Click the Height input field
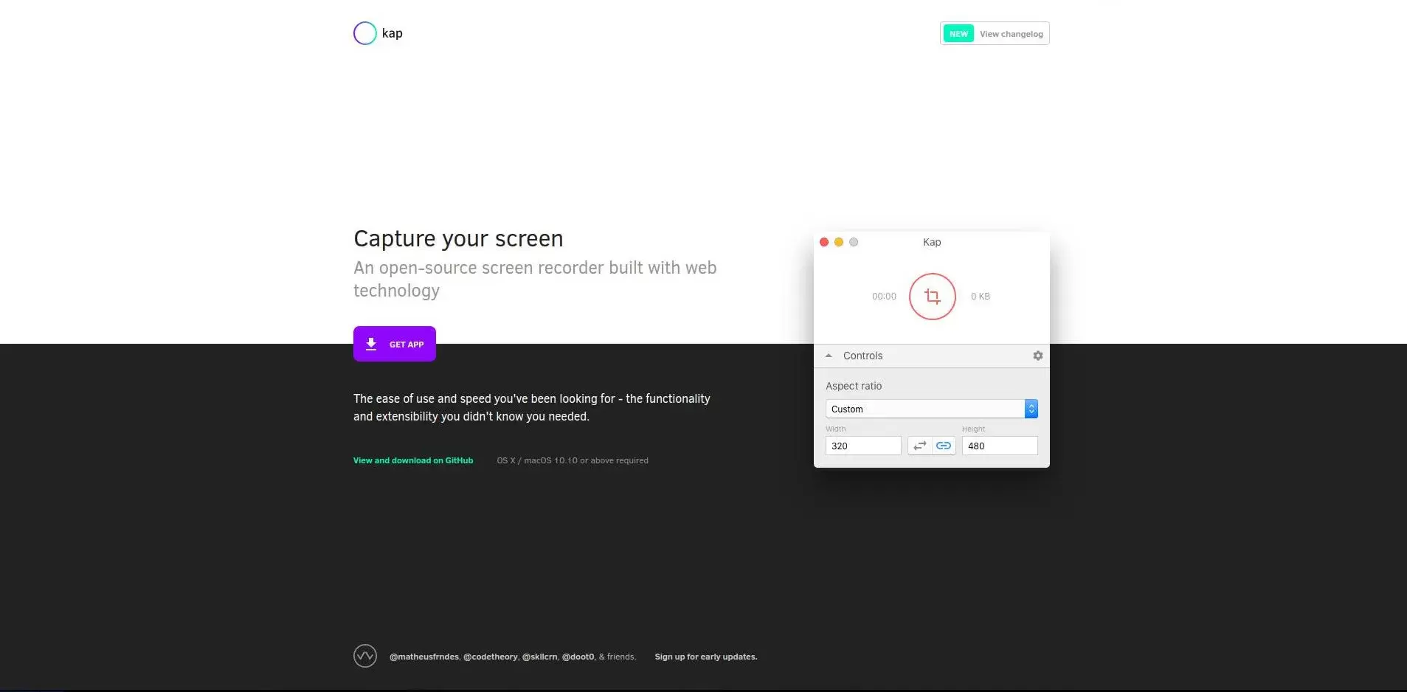Viewport: 1407px width, 692px height. tap(999, 446)
